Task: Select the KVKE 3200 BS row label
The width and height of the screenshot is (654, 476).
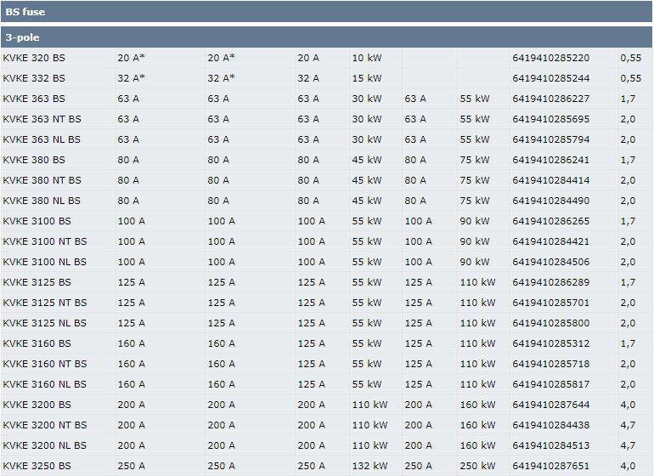Action: 37,405
